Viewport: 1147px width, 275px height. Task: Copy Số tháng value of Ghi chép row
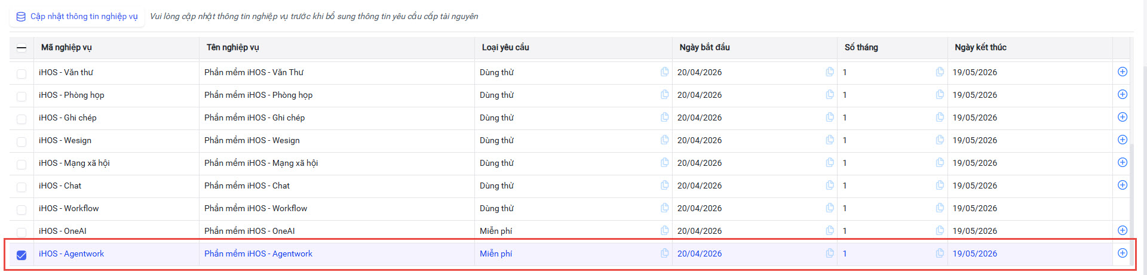pyautogui.click(x=940, y=117)
